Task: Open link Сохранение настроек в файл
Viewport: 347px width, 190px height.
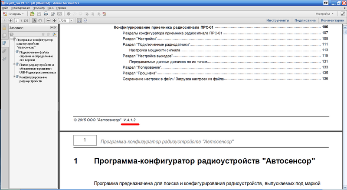Action: (173, 79)
